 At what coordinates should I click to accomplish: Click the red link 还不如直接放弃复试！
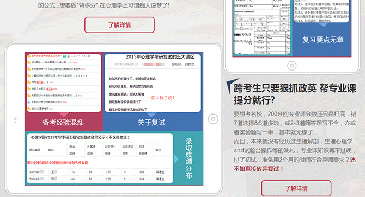[295, 164]
